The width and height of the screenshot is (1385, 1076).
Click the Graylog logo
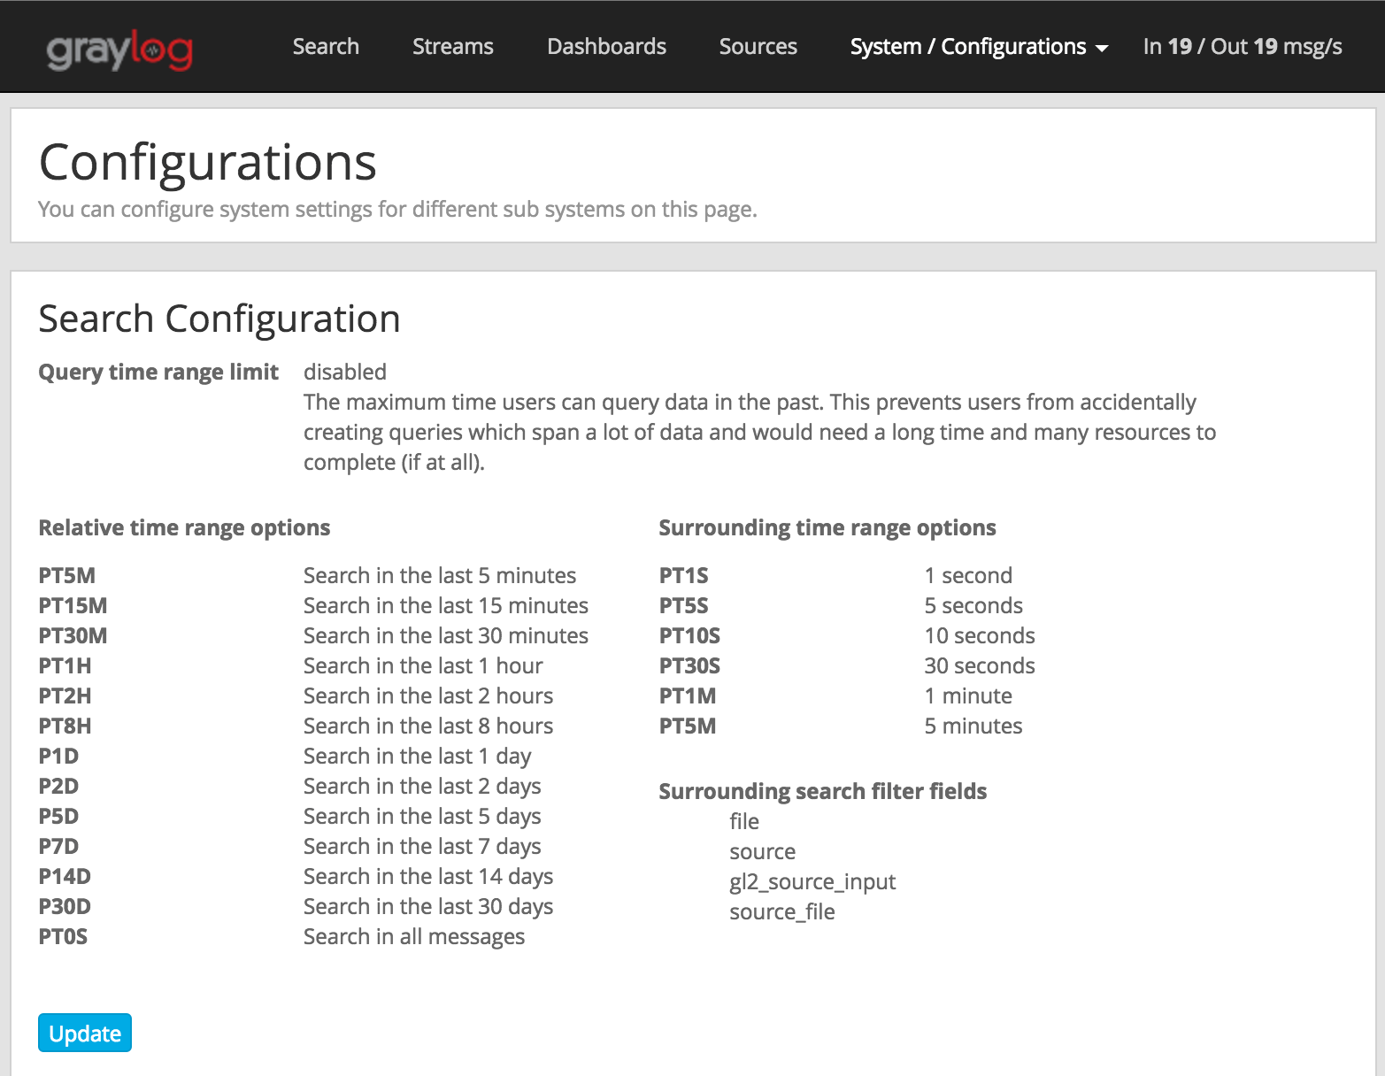click(x=118, y=49)
